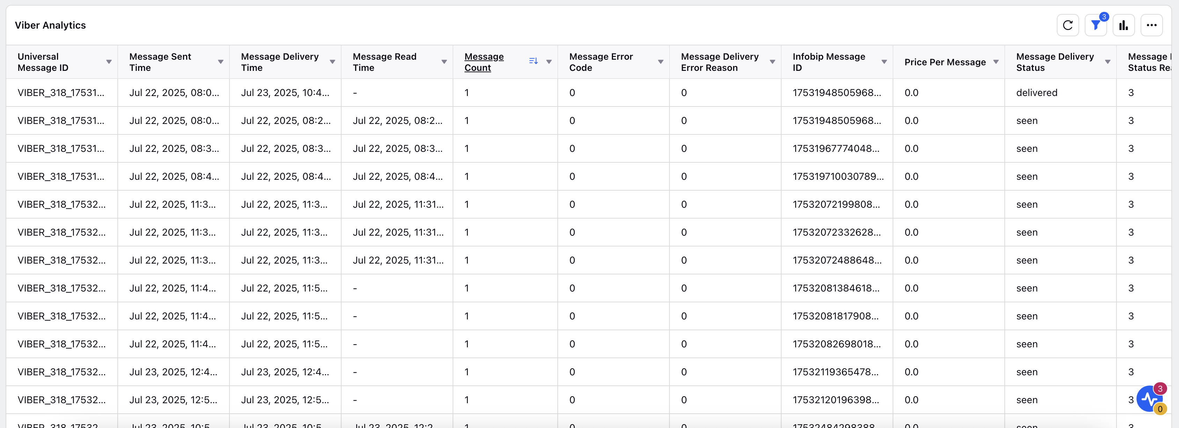Open the more options ellipsis menu

[1151, 25]
